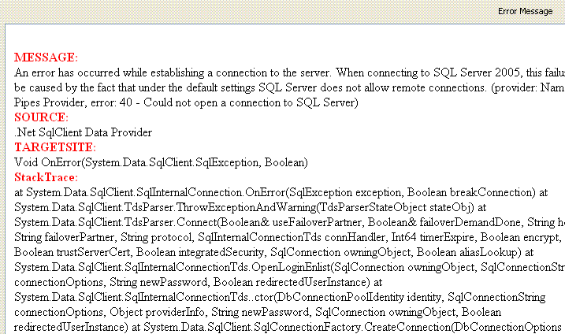The image size is (565, 334).
Task: Select the red StackTrace: heading
Action: click(46, 177)
